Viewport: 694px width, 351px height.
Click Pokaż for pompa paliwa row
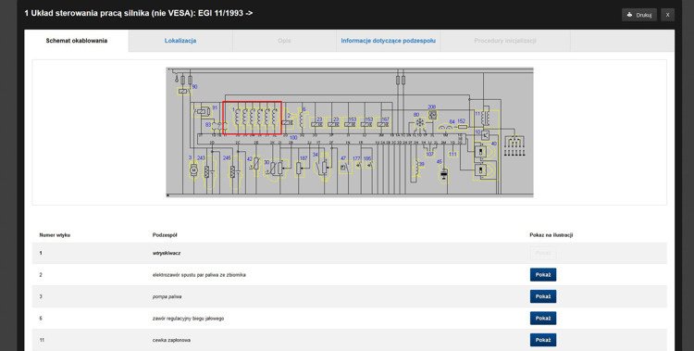click(543, 296)
